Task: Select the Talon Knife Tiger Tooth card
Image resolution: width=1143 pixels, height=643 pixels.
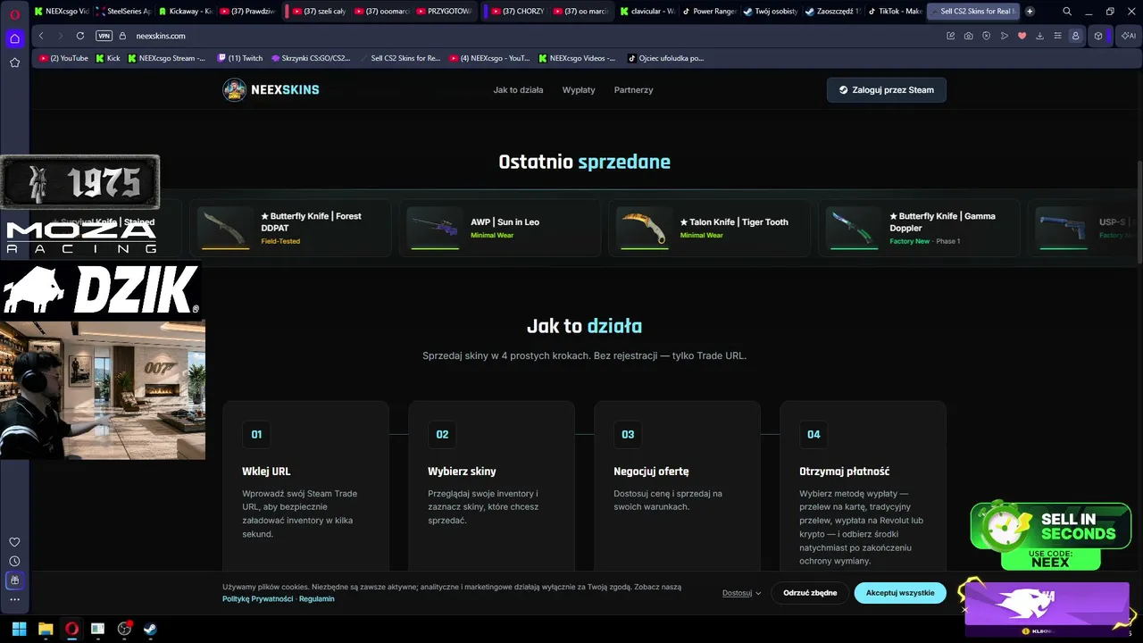Action: pos(709,228)
